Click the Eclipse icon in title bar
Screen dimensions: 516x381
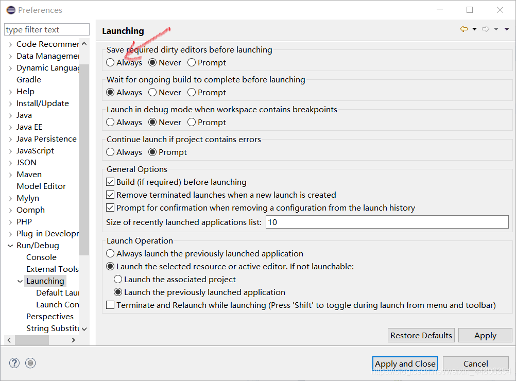11,10
